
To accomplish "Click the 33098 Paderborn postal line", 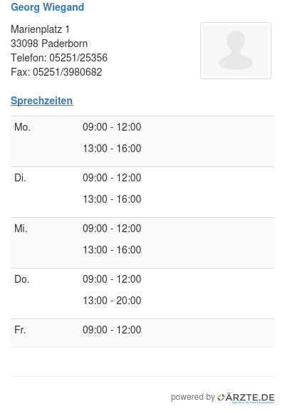I will 49,44.
